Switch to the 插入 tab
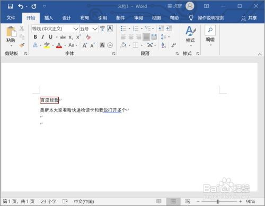The image size is (265, 206). point(49,18)
